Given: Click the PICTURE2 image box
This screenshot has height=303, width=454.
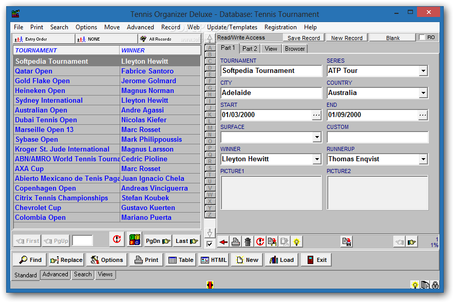Looking at the screenshot, I should click(377, 193).
